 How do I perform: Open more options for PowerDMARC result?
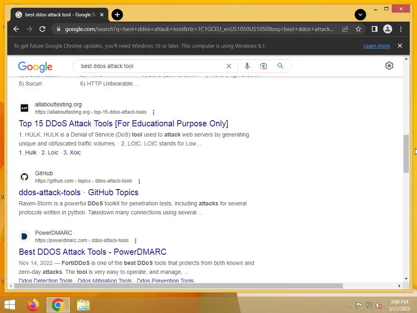136,240
